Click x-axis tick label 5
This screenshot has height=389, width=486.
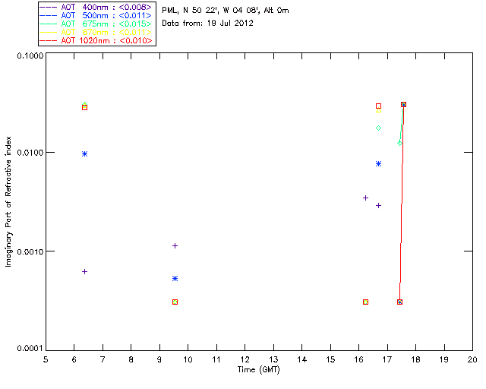click(46, 359)
